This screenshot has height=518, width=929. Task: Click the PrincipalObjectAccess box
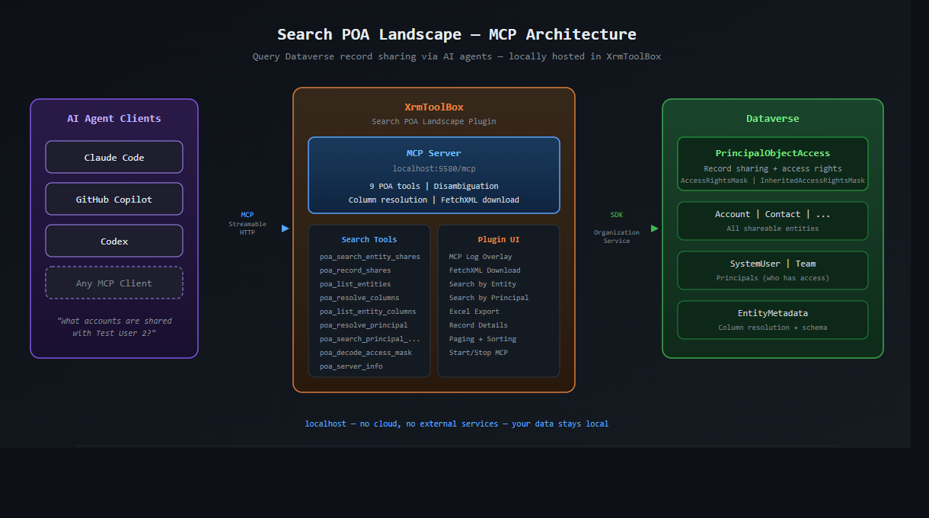[772, 164]
